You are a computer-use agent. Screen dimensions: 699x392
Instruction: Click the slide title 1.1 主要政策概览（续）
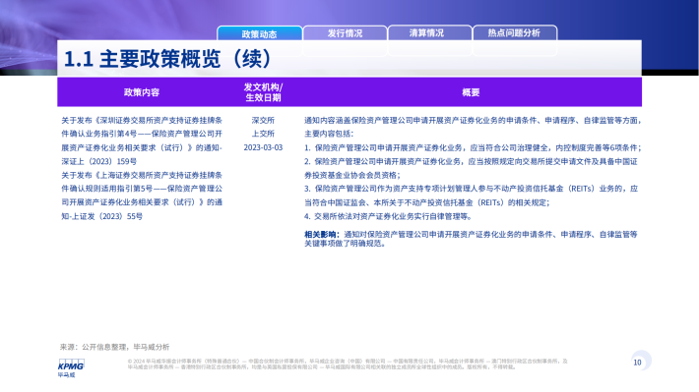(167, 59)
